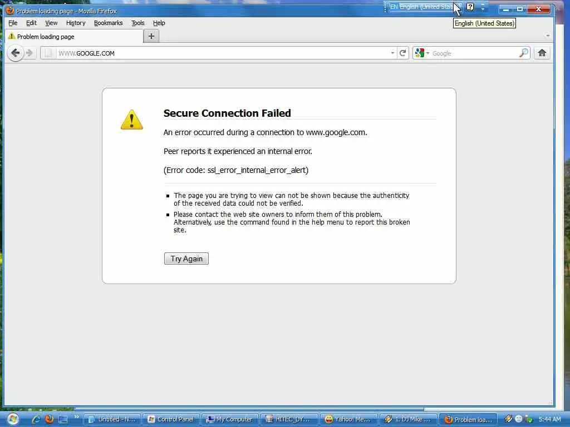Expand hidden quick launch icons chevron
Image resolution: width=570 pixels, height=427 pixels.
(77, 417)
